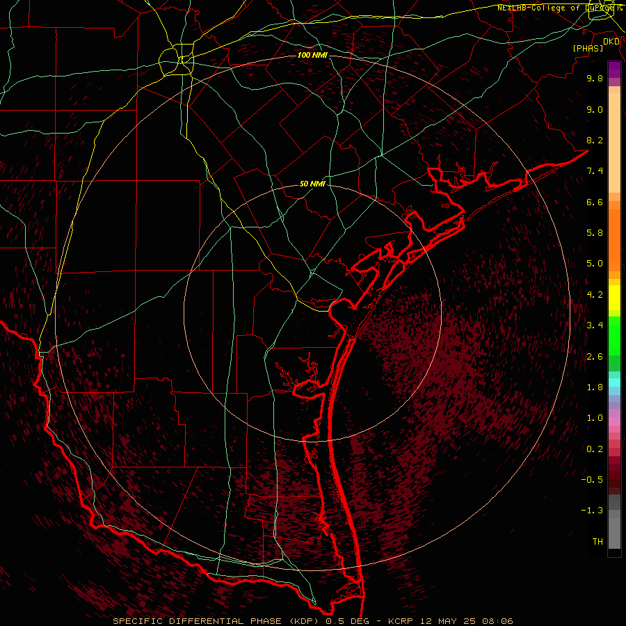Screen dimensions: 626x626
Task: Select the 'NEXLAB-College of DuPage' credit text
Action: tap(558, 8)
